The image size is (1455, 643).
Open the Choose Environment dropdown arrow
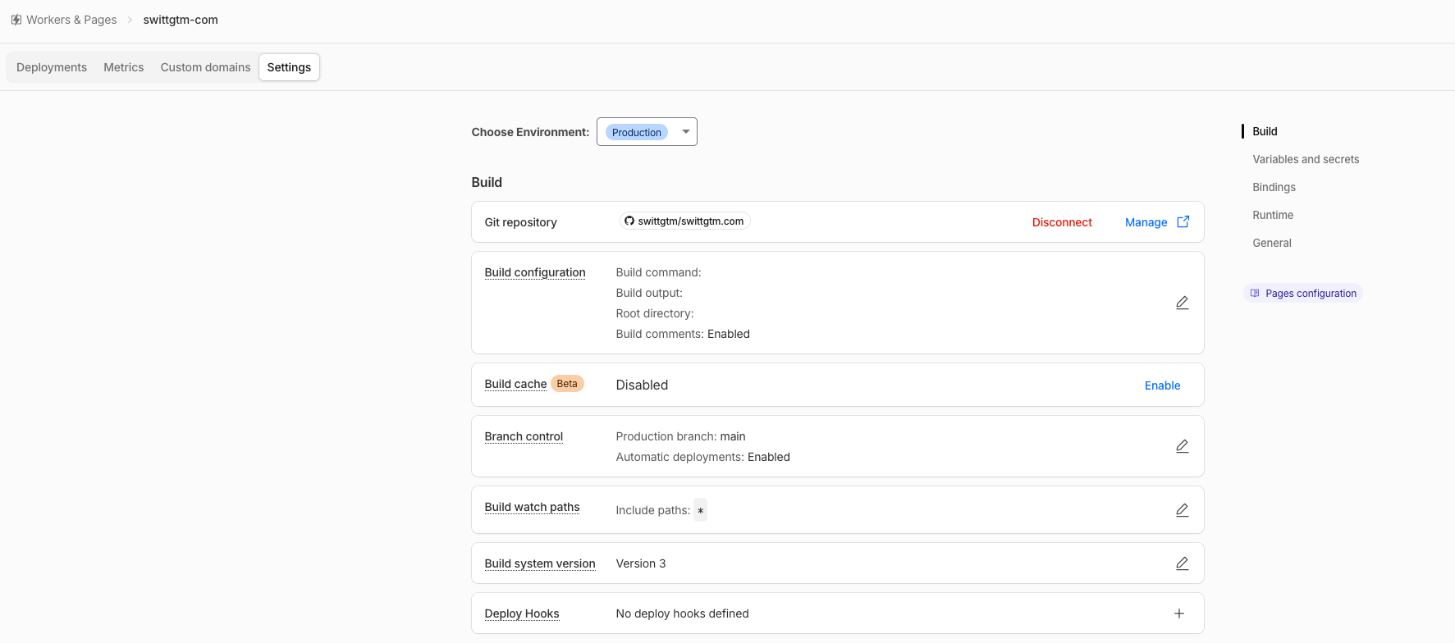686,131
